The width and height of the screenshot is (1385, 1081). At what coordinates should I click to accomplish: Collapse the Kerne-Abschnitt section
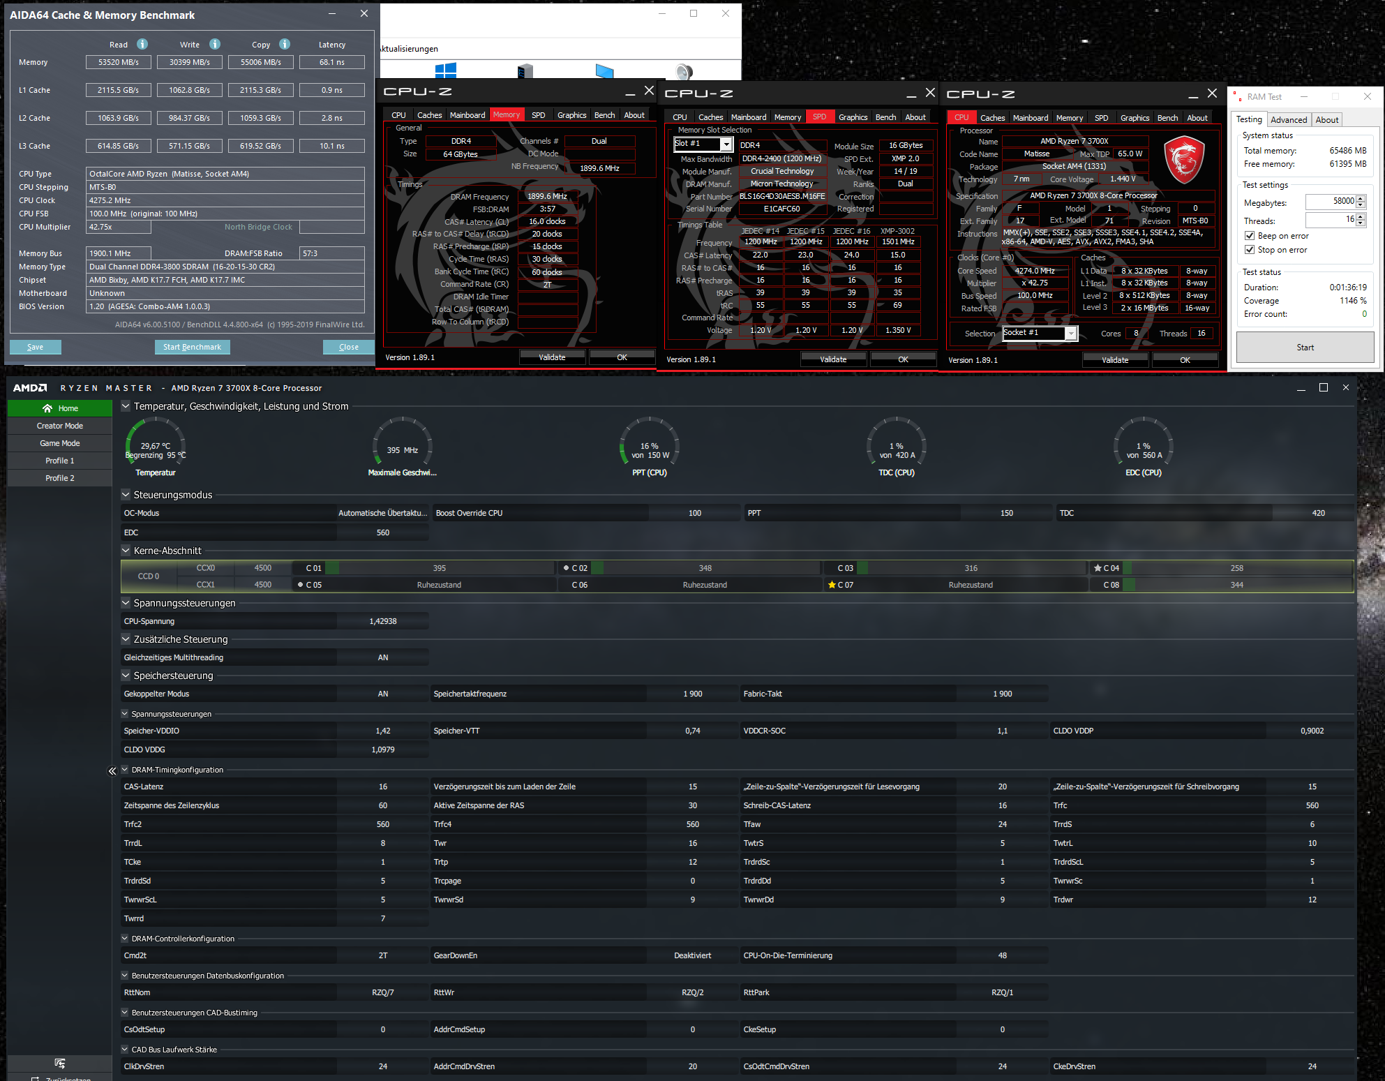[126, 551]
